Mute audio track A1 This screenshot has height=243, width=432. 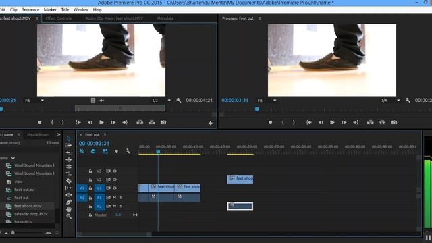115,198
